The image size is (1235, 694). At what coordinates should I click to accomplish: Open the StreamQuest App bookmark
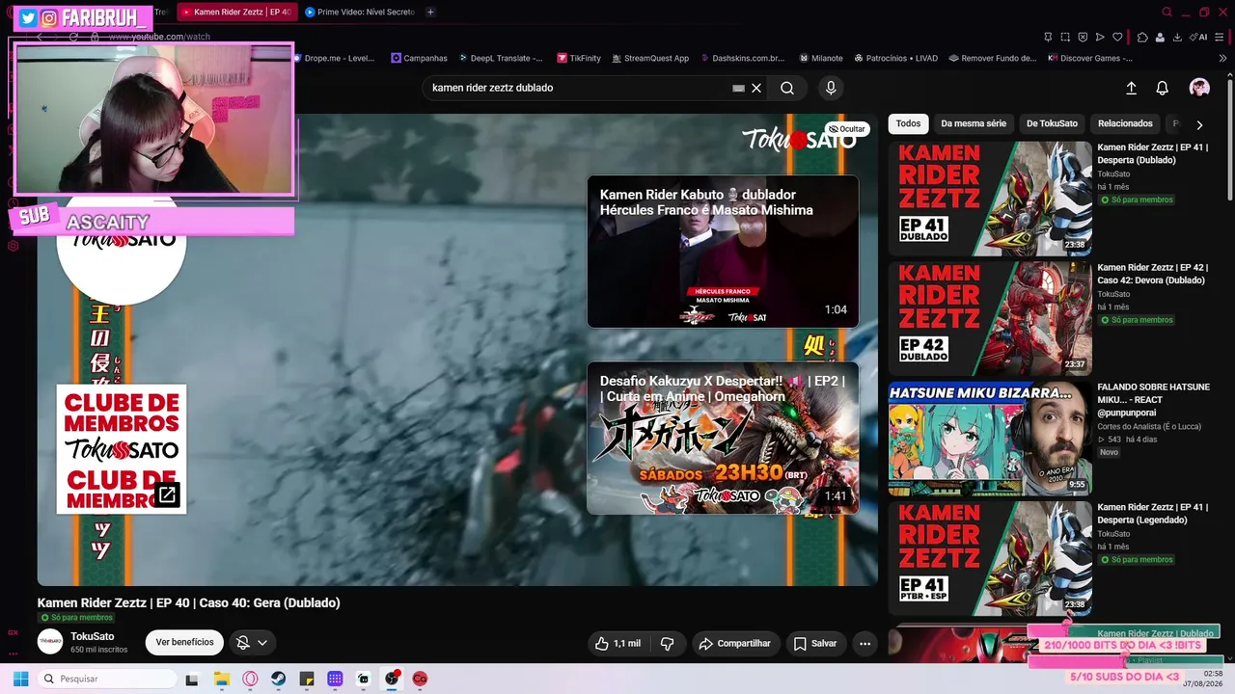coord(649,58)
